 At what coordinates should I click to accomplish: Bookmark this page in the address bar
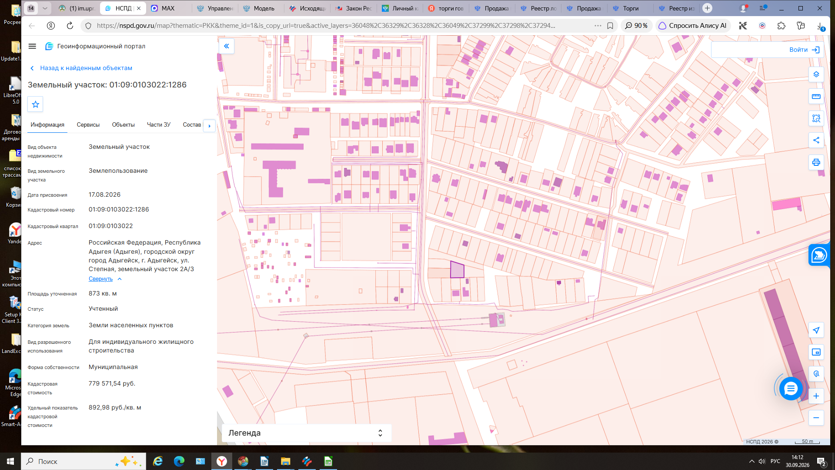click(x=610, y=26)
